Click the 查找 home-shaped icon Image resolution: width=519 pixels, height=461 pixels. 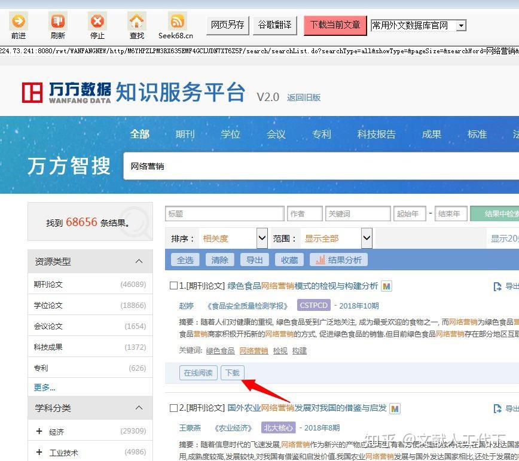coord(137,21)
